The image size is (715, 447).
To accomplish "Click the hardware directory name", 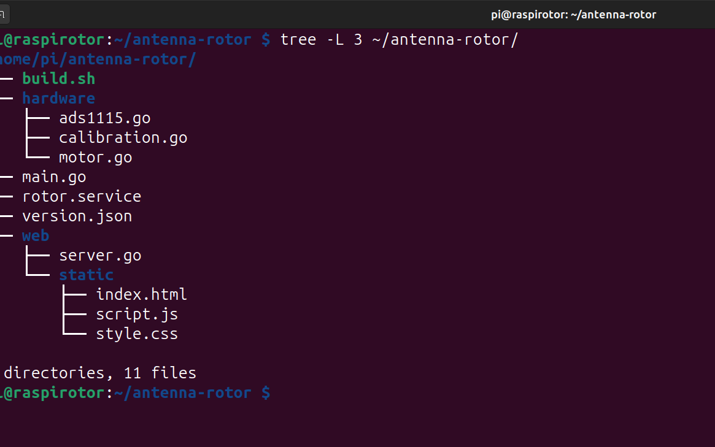I will click(58, 97).
